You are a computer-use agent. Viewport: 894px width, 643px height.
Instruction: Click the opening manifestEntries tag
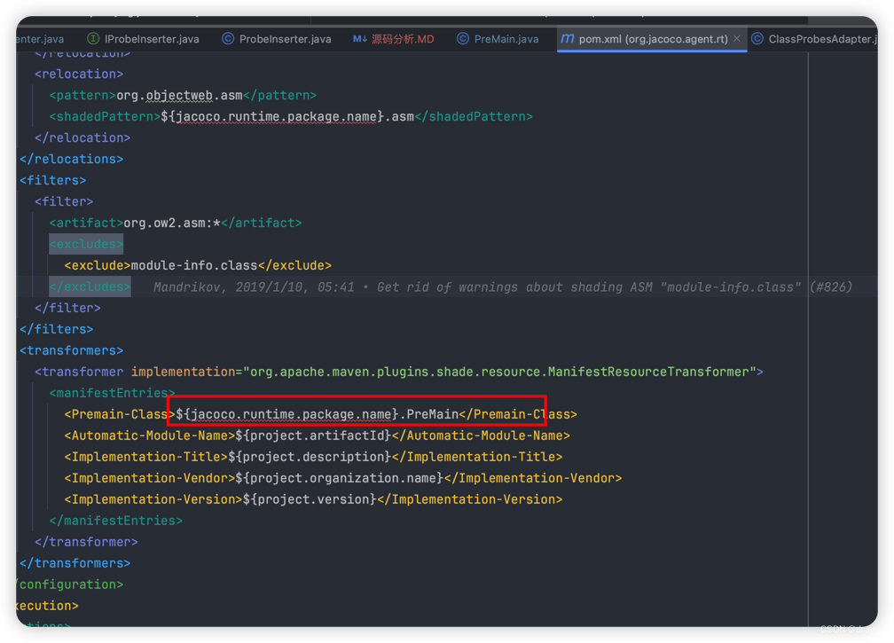click(112, 393)
